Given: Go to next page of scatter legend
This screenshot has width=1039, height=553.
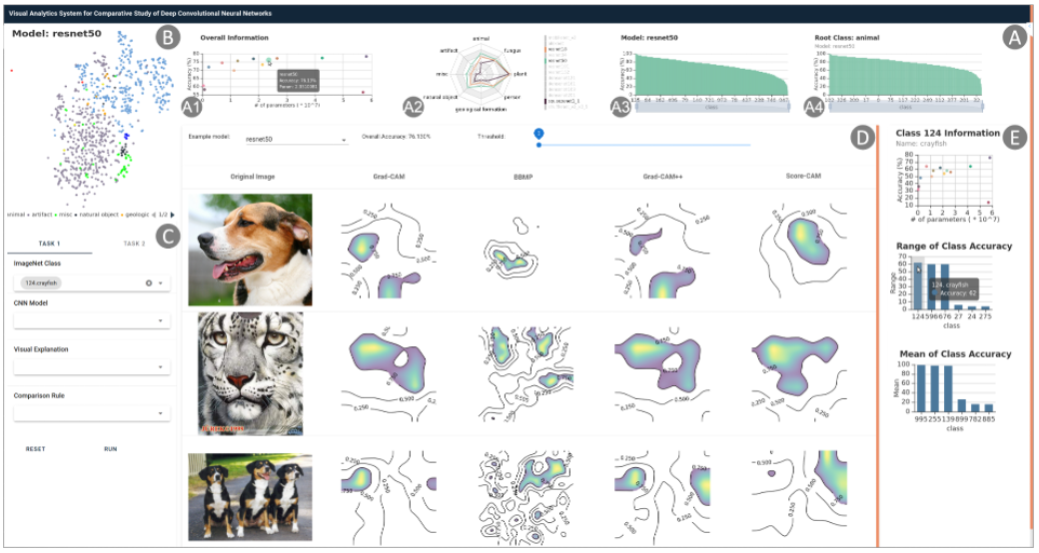Looking at the screenshot, I should coord(172,214).
